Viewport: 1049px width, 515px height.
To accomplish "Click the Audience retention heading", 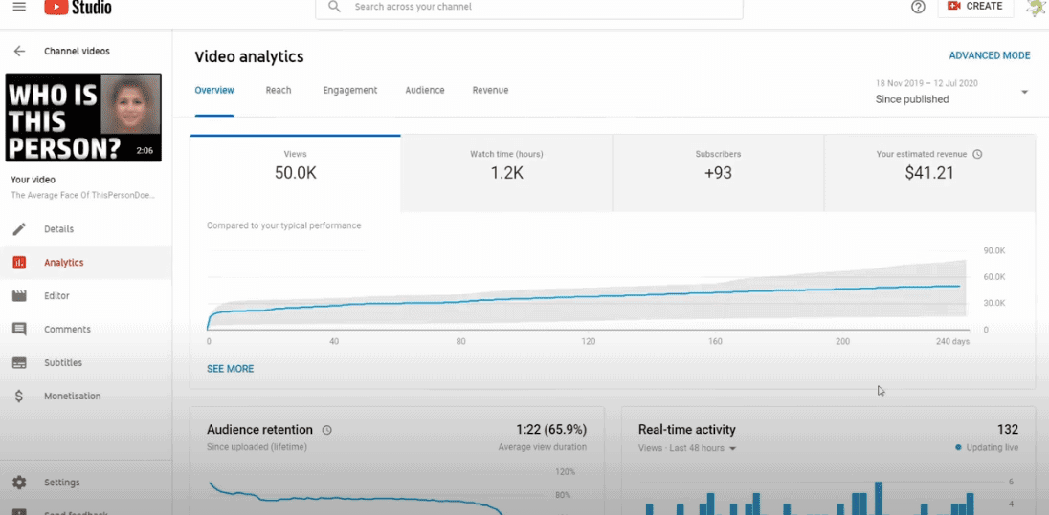I will click(259, 430).
